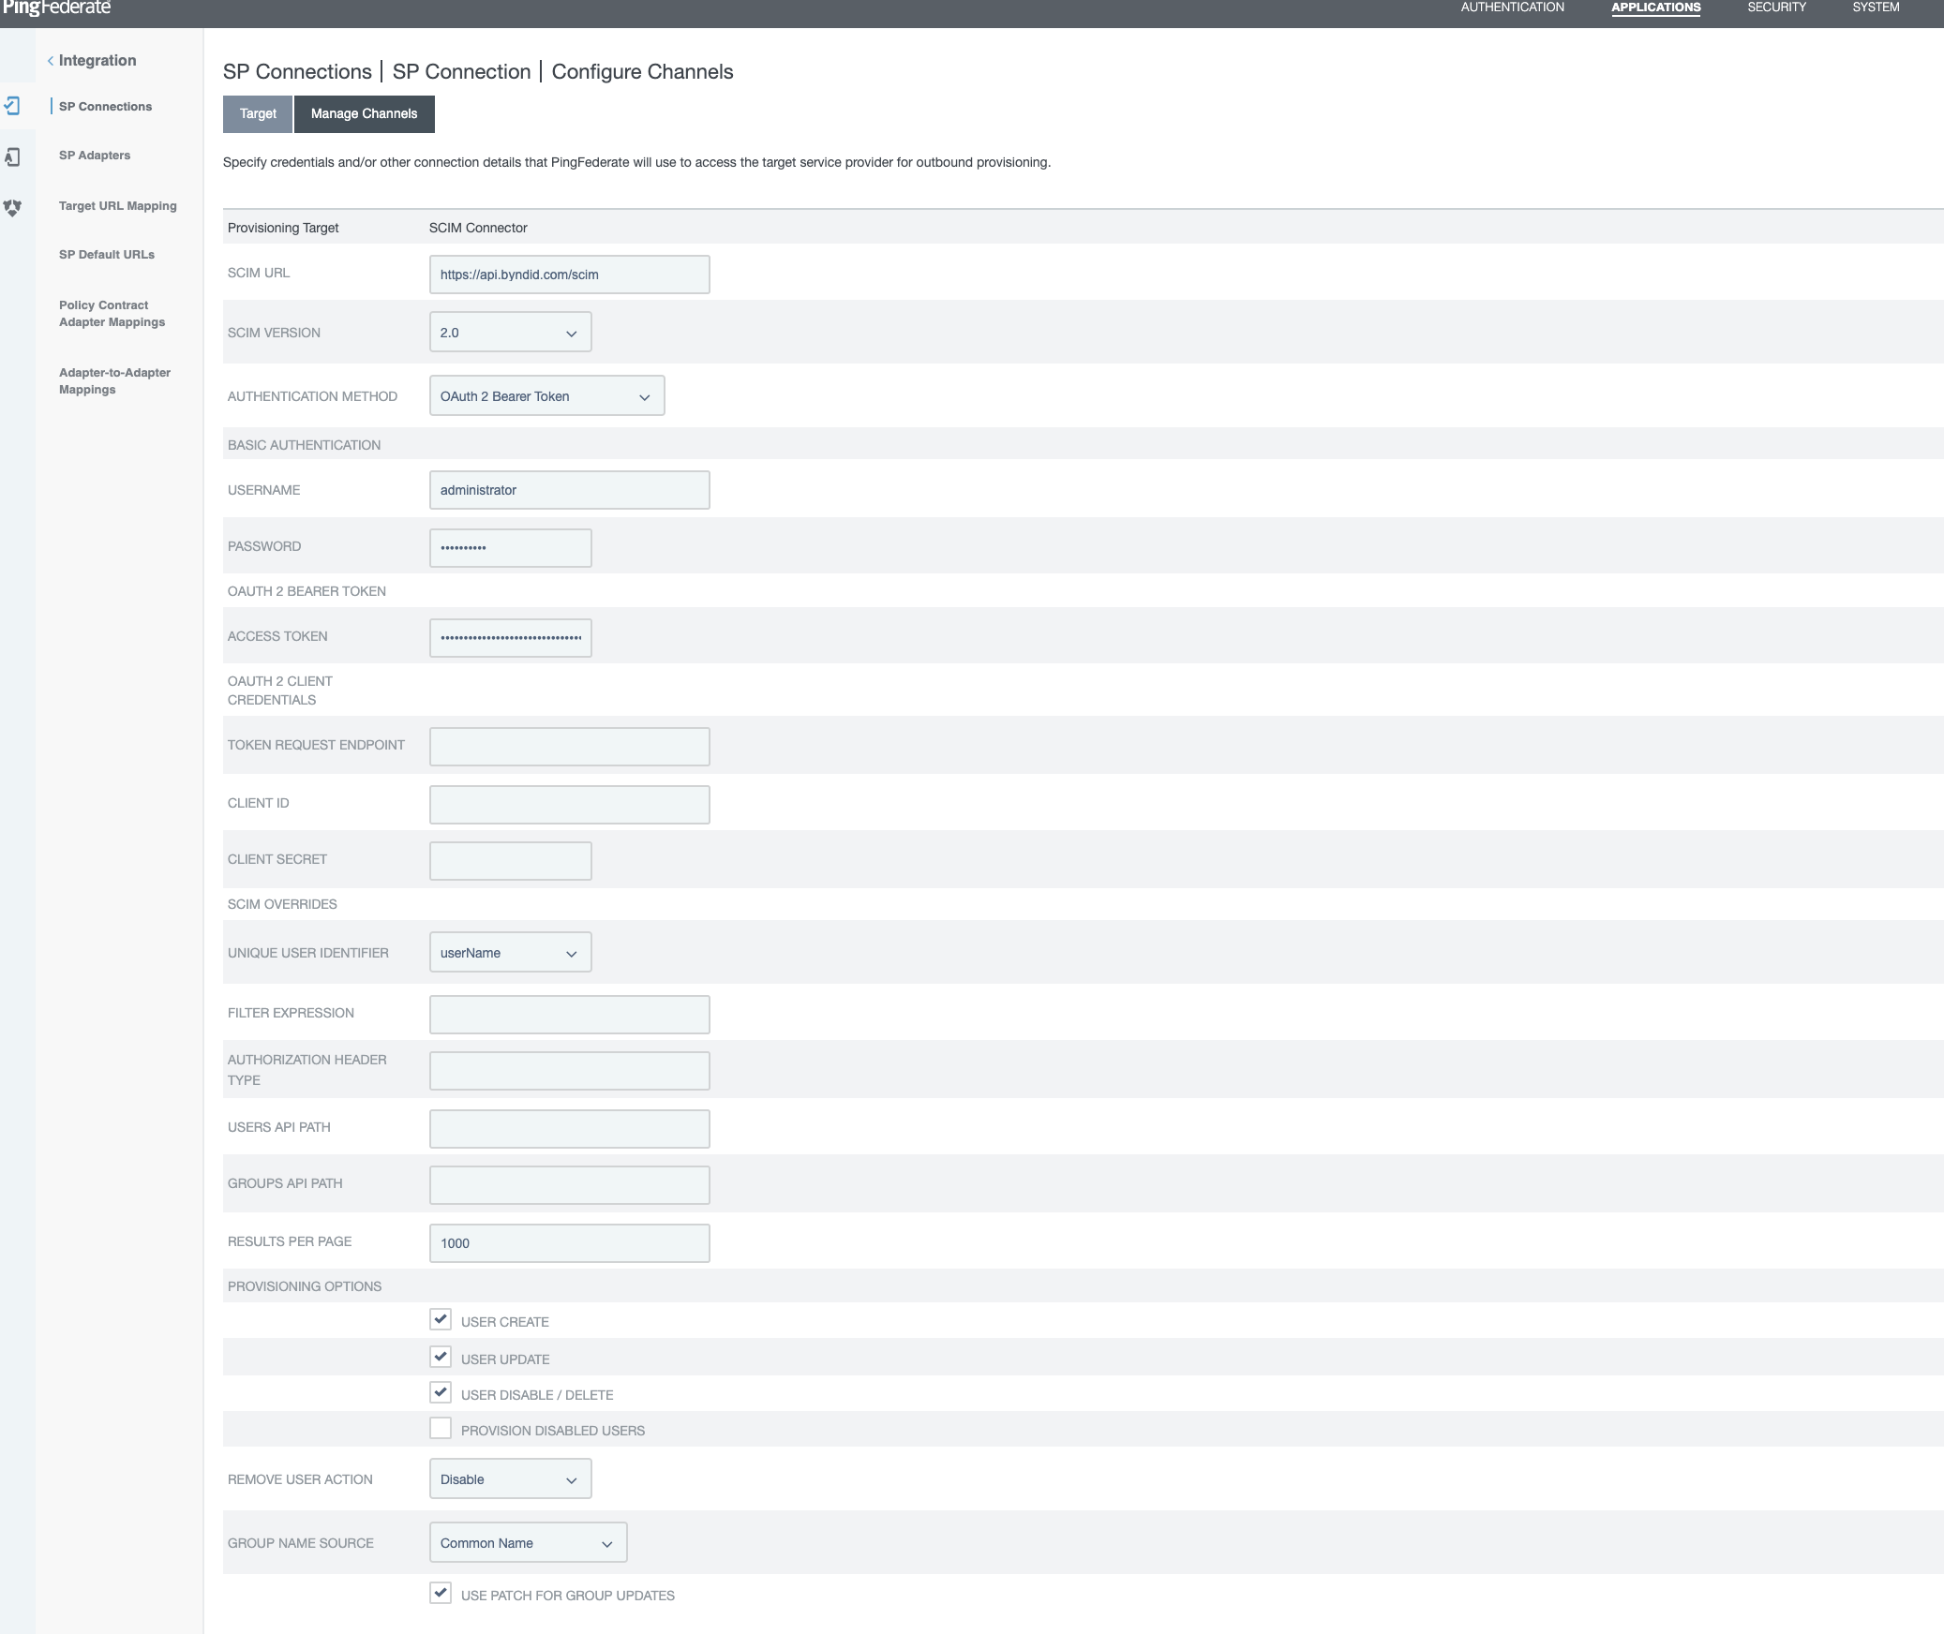Click the SCIM URL input field
Viewport: 1944px width, 1634px height.
[x=569, y=275]
